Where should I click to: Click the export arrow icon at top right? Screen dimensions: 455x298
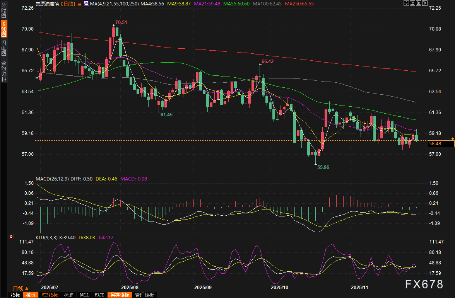coord(424,3)
